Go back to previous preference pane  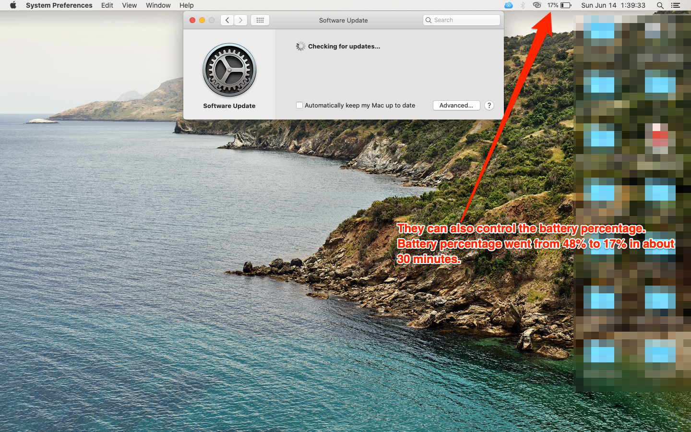point(227,20)
